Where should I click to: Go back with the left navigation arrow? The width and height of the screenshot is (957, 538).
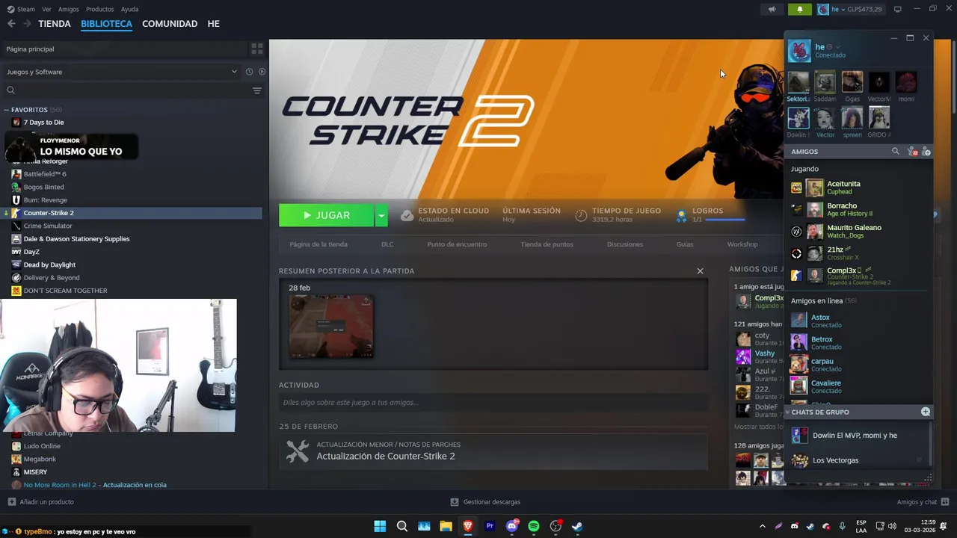coord(11,24)
